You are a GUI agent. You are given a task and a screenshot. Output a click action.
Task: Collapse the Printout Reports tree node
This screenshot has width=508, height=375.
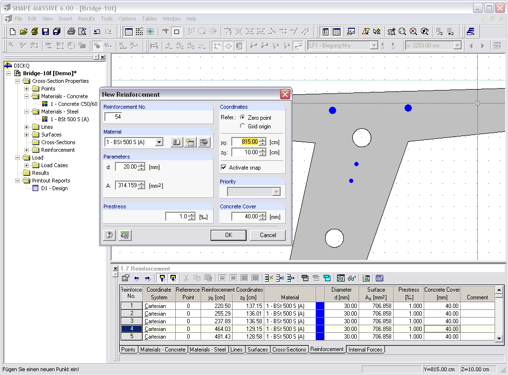[18, 181]
